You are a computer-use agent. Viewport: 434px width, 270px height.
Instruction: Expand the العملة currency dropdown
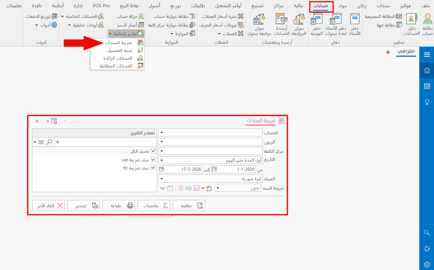pos(162,179)
